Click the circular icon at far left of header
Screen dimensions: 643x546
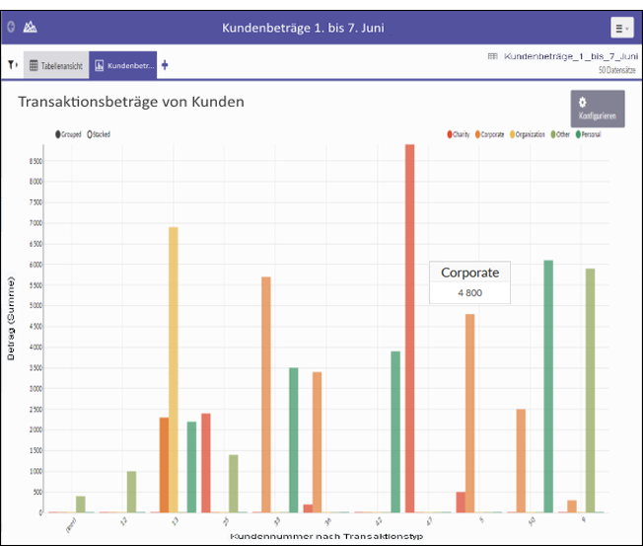[x=10, y=27]
